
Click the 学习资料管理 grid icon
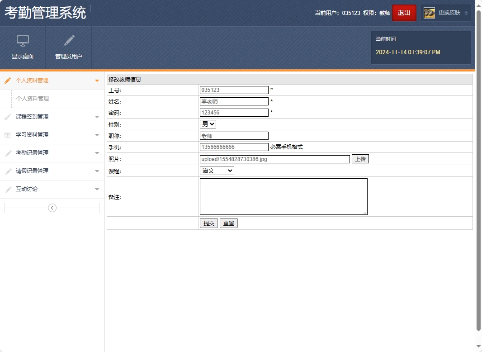click(7, 135)
